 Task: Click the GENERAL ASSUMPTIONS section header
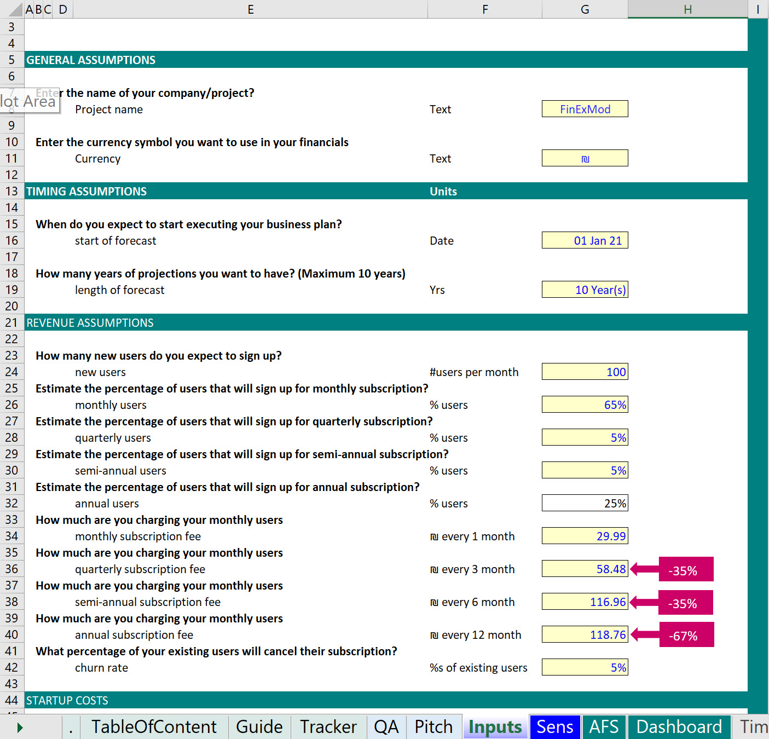click(91, 60)
